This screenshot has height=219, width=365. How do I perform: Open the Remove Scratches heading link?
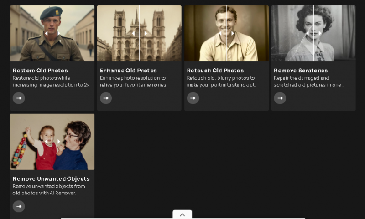[301, 71]
